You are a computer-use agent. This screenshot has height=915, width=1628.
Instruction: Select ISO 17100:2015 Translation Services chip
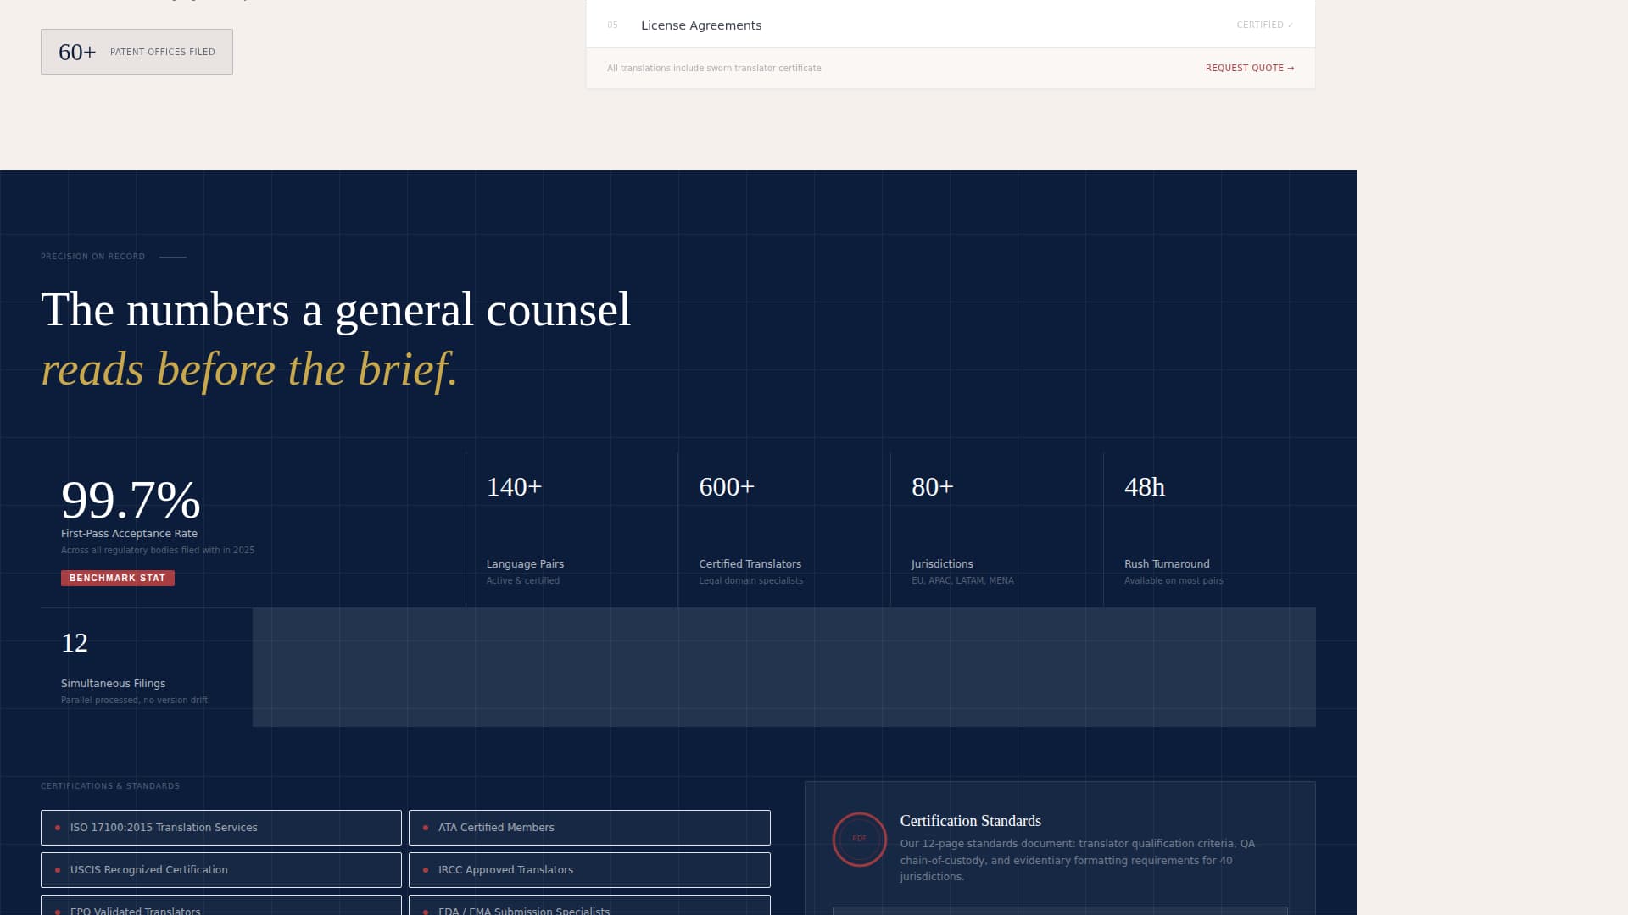click(x=220, y=828)
